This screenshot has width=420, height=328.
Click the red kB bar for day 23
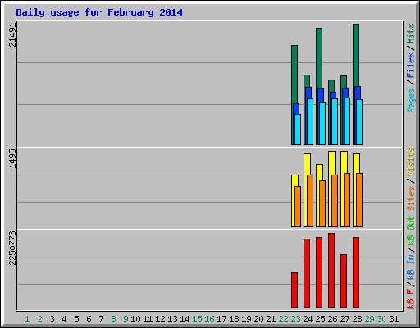coord(294,290)
